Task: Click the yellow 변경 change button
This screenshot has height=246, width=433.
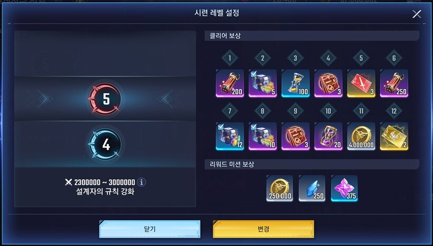Action: click(x=263, y=229)
